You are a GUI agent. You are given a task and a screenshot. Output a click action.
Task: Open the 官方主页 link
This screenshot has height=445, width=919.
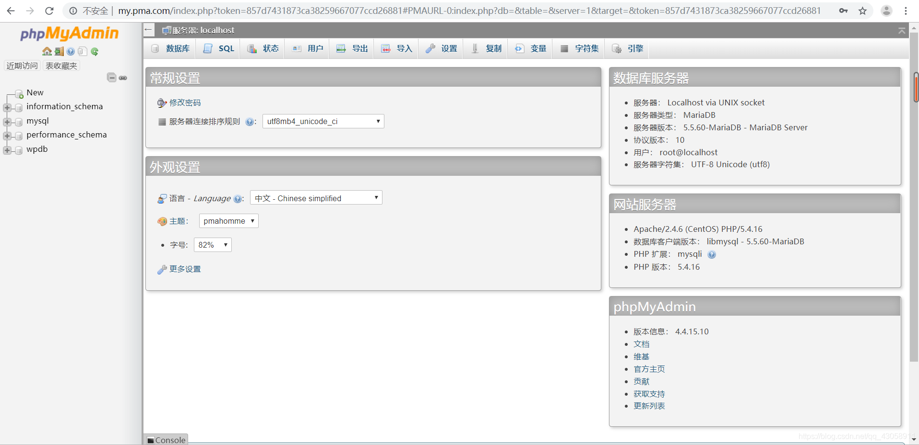pyautogui.click(x=649, y=369)
